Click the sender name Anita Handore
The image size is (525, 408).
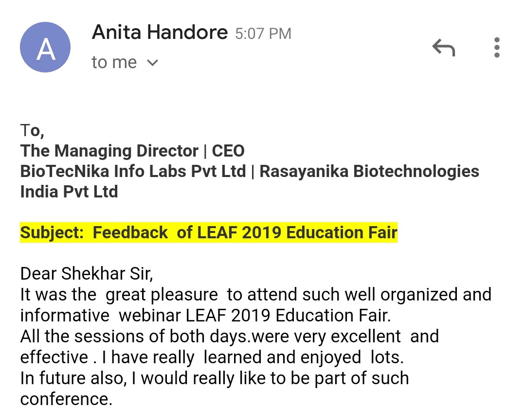point(160,32)
